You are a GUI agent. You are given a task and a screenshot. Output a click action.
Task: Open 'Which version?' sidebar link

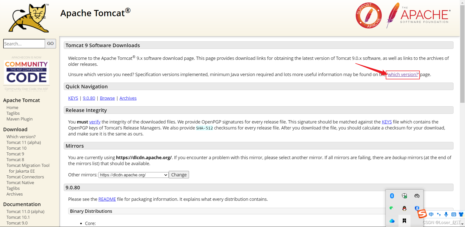click(x=21, y=137)
